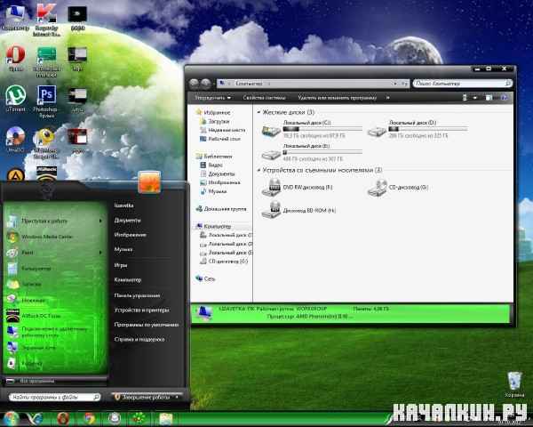Image resolution: width=533 pixels, height=427 pixels.
Task: Open Игры in Start menu
Action: 121,265
